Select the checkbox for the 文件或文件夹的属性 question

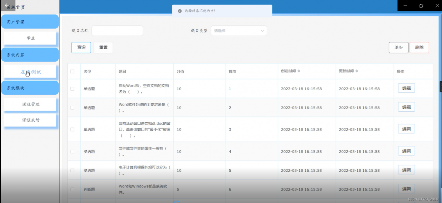click(x=72, y=151)
